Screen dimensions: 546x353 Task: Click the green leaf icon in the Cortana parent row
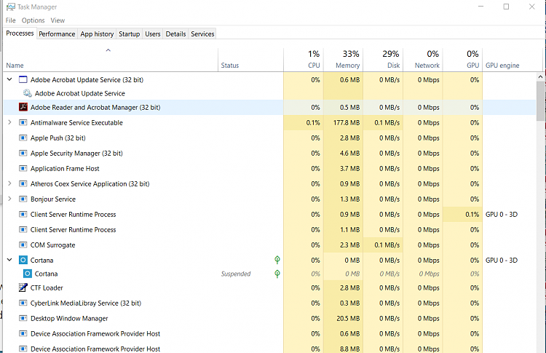pos(277,260)
